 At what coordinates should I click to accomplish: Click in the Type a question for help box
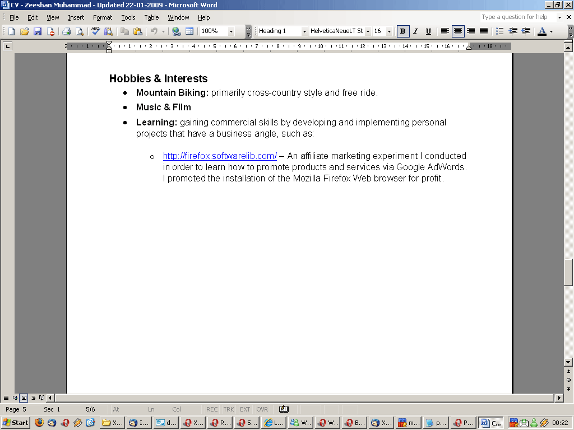pyautogui.click(x=518, y=17)
